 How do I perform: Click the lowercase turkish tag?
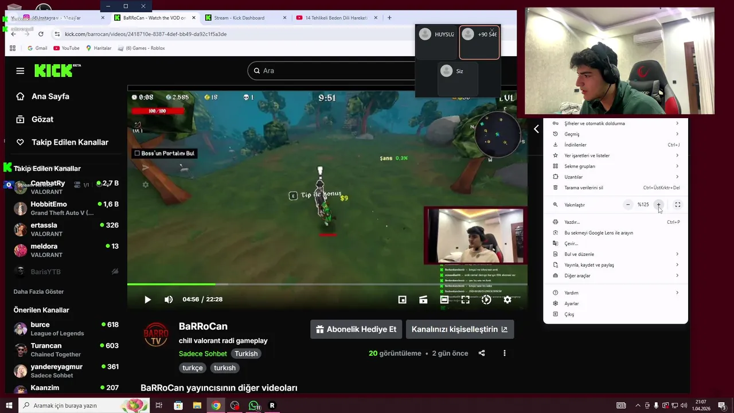tap(225, 368)
